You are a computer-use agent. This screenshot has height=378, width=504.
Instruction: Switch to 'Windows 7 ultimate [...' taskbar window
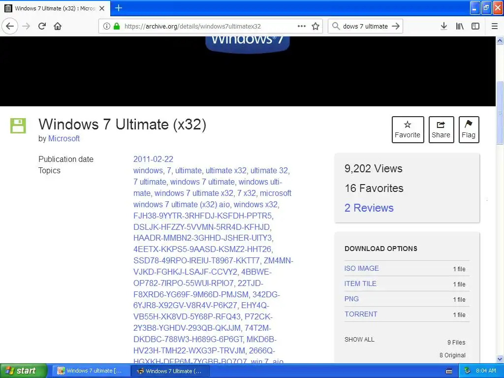click(x=91, y=371)
